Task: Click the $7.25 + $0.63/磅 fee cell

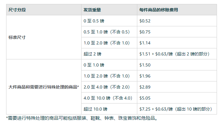Action: [176, 109]
